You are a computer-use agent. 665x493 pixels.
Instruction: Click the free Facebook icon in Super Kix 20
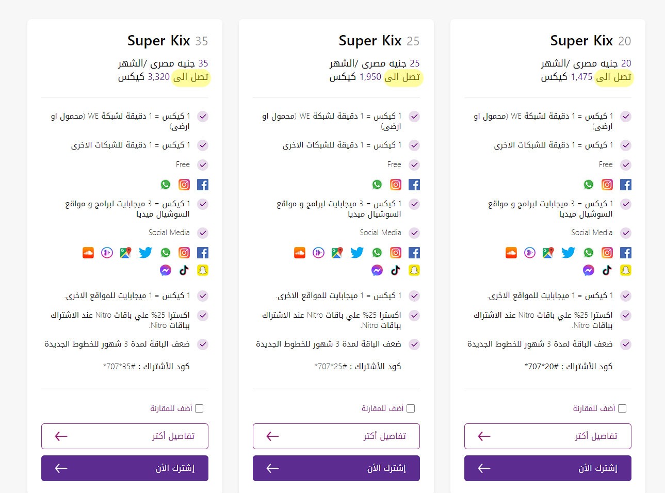click(626, 185)
